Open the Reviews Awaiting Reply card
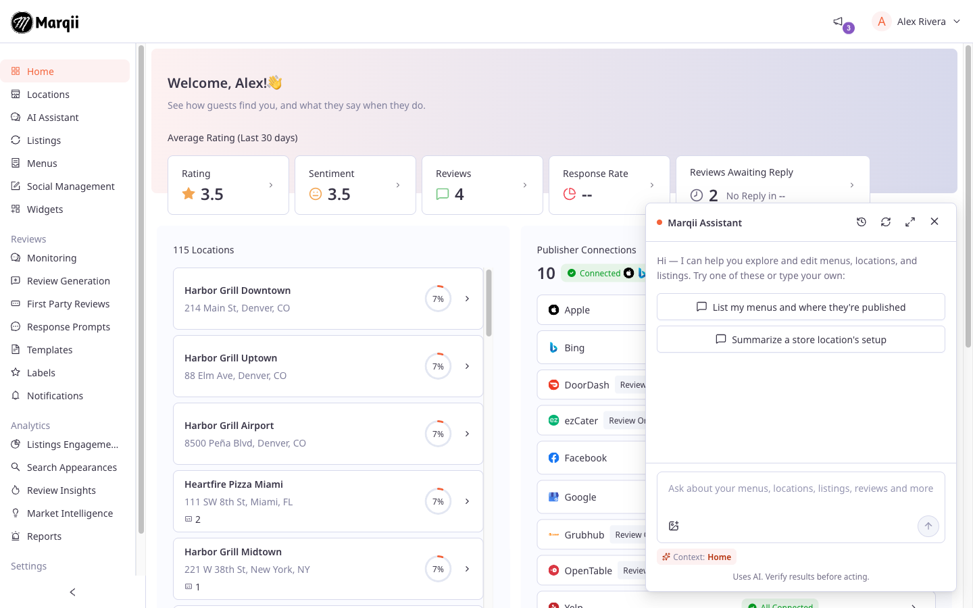This screenshot has width=973, height=608. tap(773, 180)
